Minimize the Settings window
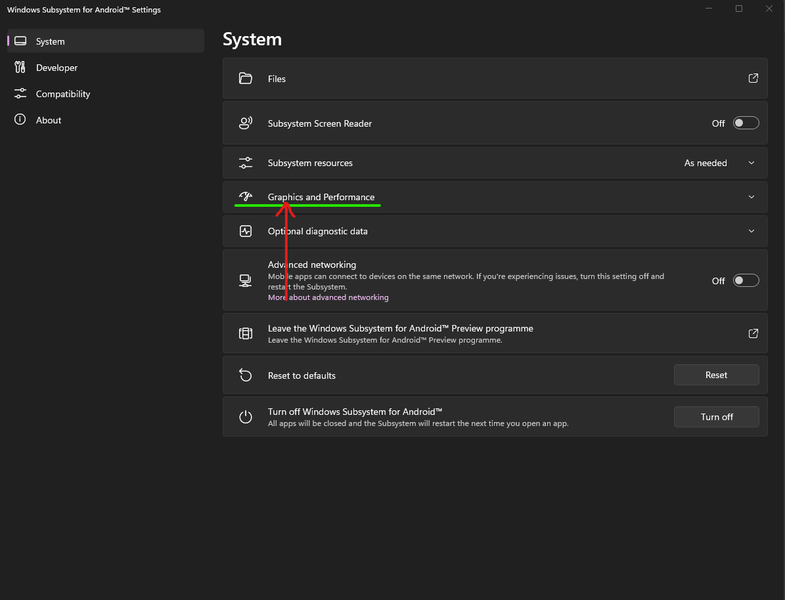The width and height of the screenshot is (785, 600). 708,9
